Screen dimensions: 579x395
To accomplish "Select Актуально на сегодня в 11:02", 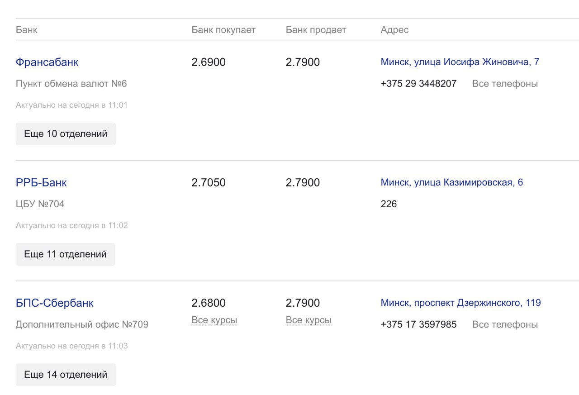I will 71,225.
